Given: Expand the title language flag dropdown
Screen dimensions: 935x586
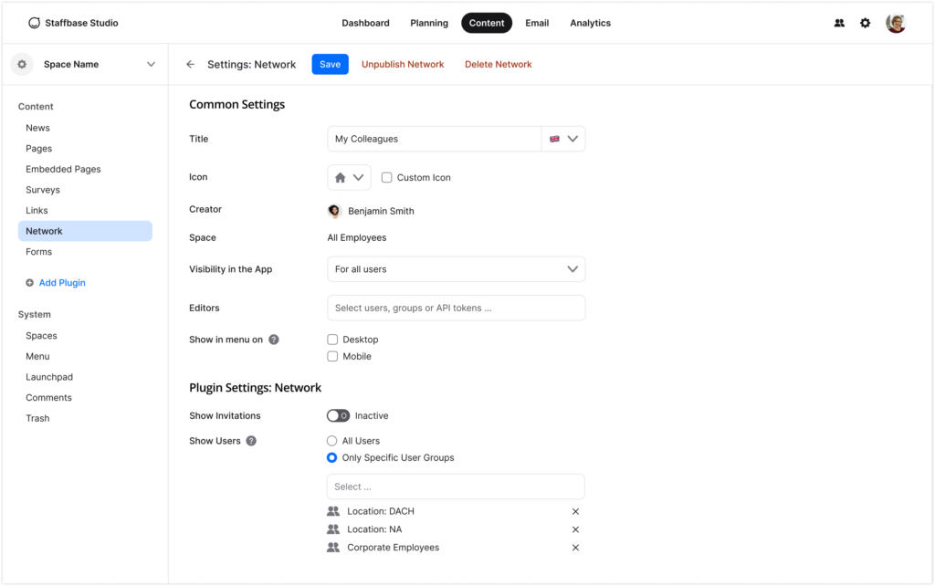Looking at the screenshot, I should pyautogui.click(x=563, y=138).
